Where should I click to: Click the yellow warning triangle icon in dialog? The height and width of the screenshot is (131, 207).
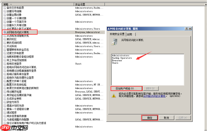[x=114, y=95]
